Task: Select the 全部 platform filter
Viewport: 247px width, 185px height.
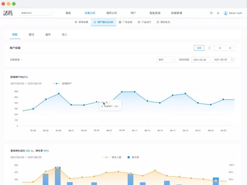Action: (x=199, y=48)
